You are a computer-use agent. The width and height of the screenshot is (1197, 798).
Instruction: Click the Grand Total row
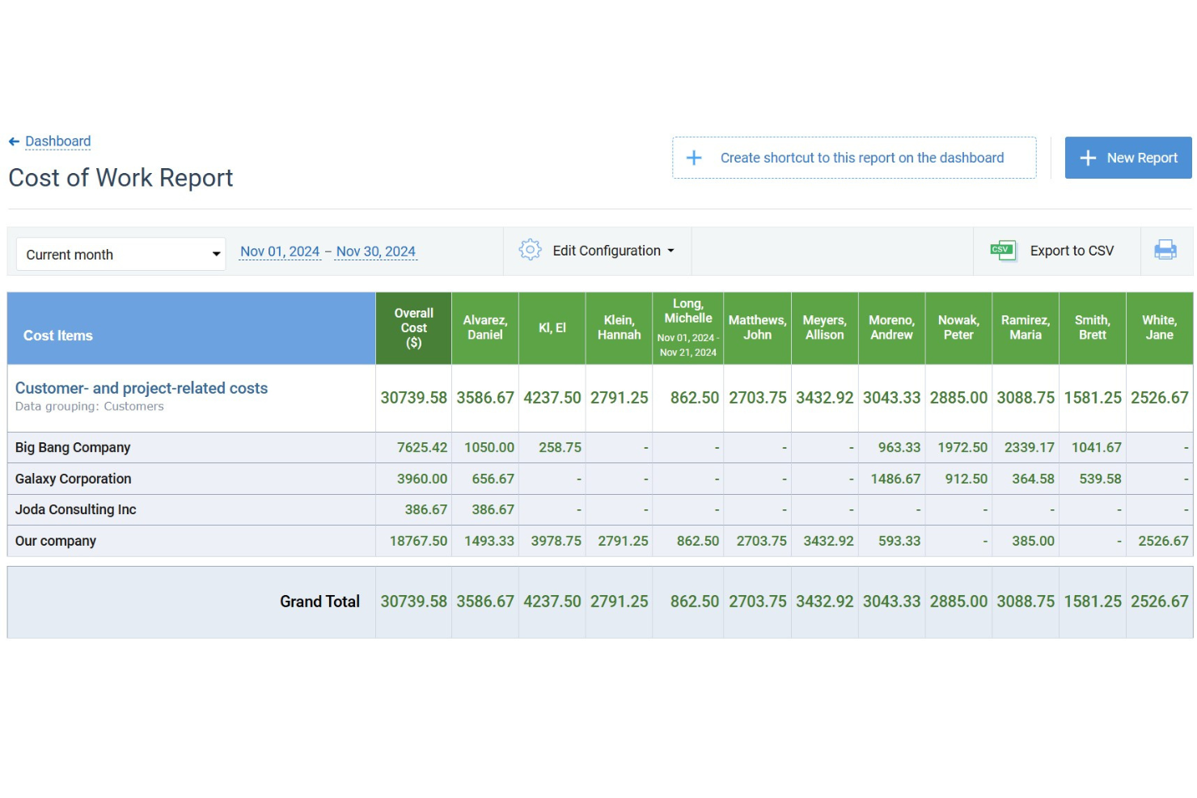[x=319, y=602]
